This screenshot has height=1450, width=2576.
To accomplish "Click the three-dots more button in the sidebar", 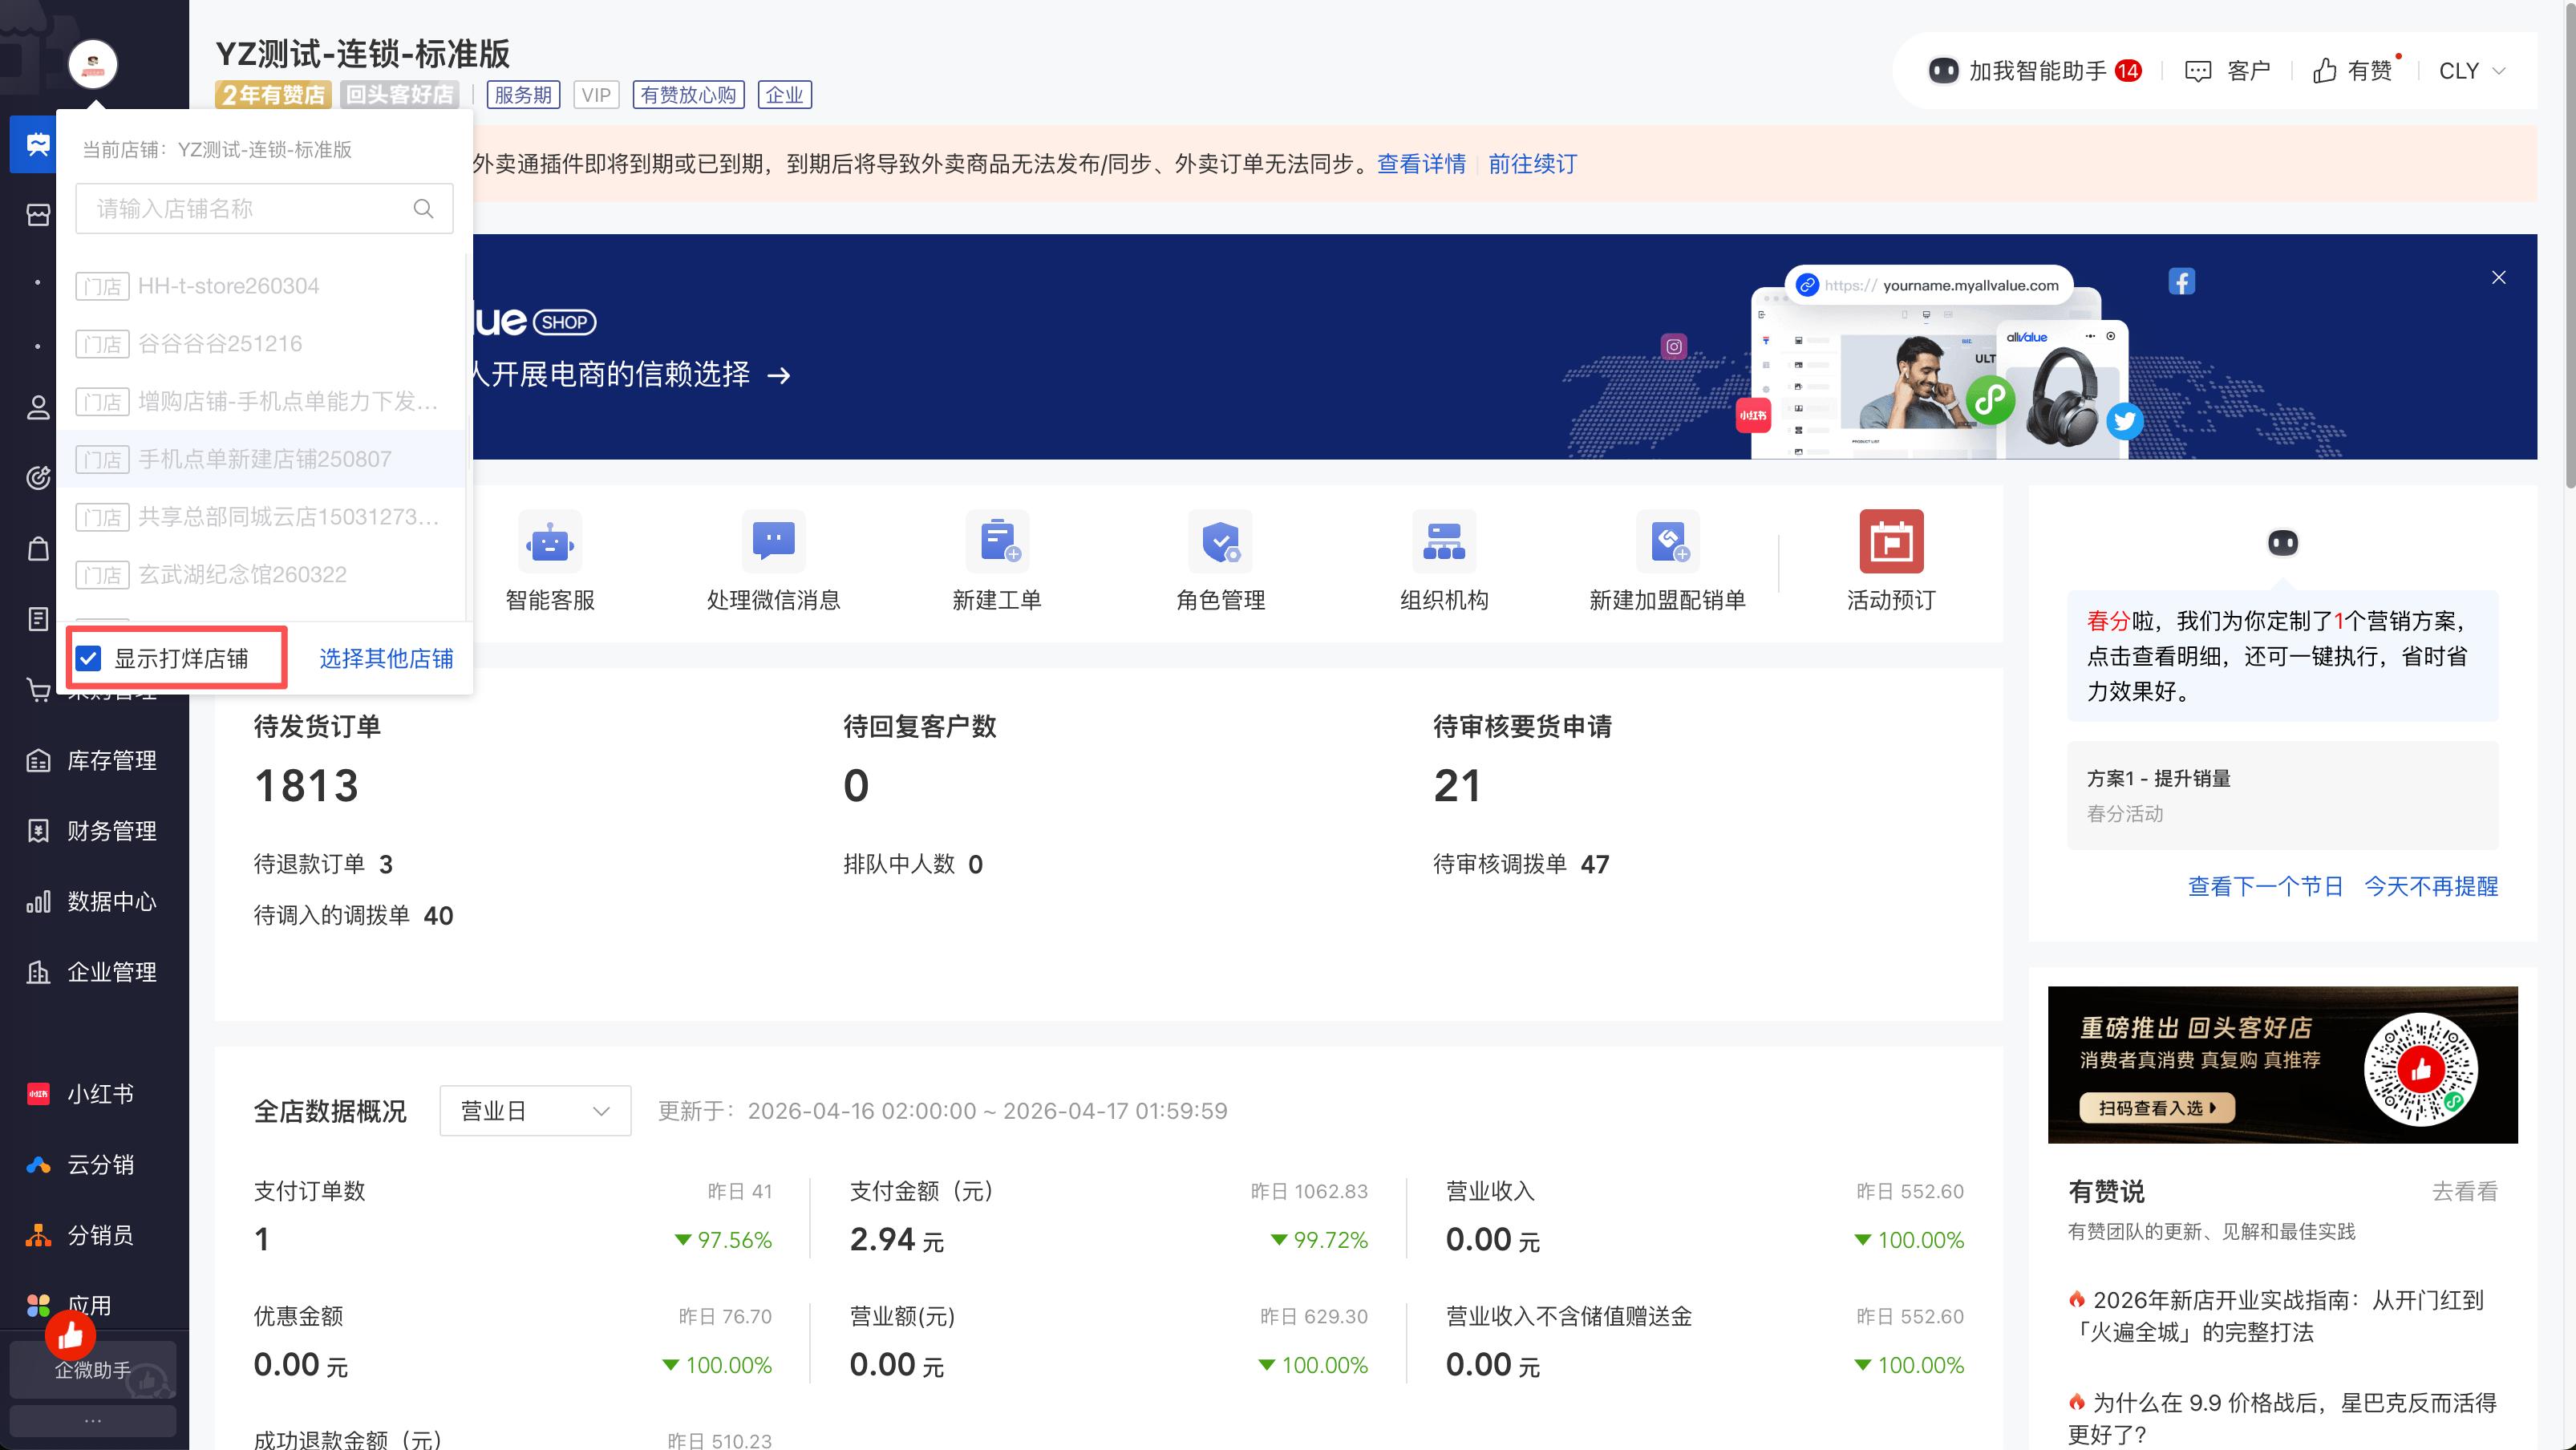I will 93,1421.
